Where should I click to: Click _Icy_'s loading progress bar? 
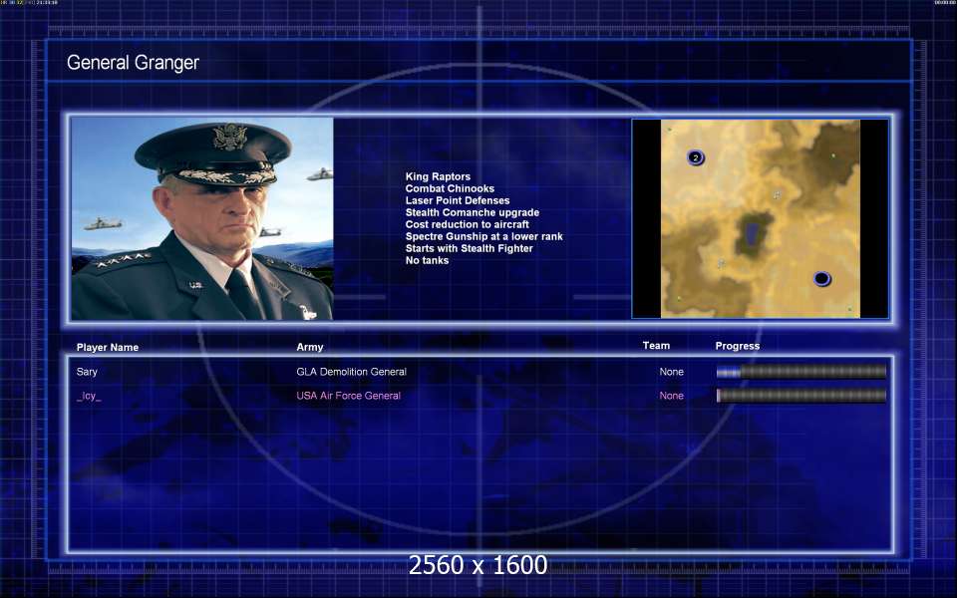tap(800, 396)
